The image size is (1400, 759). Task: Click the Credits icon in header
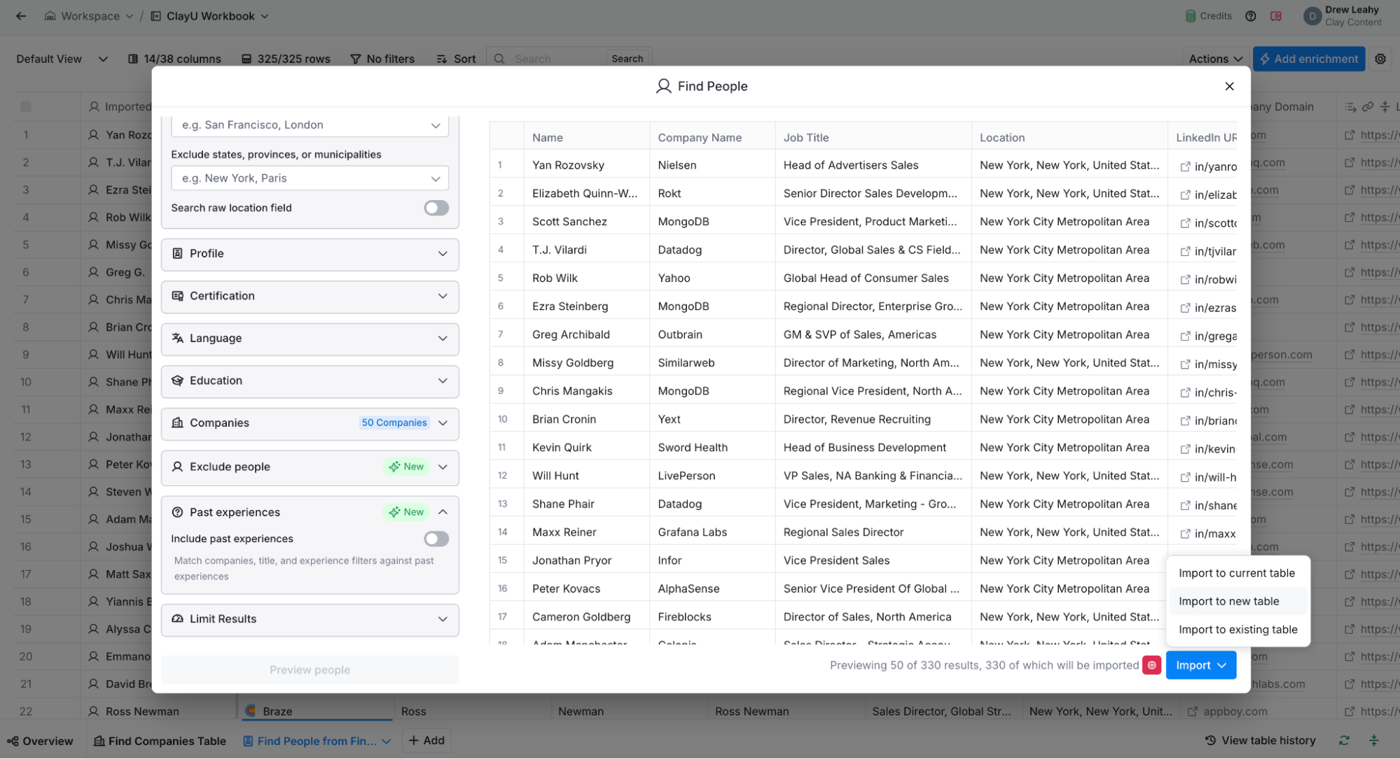(x=1191, y=16)
